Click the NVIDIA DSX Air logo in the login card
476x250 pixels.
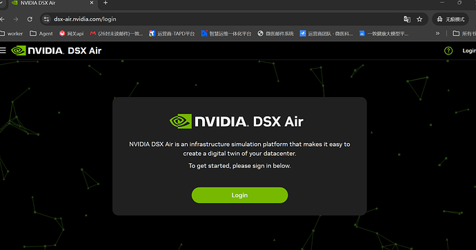point(237,121)
